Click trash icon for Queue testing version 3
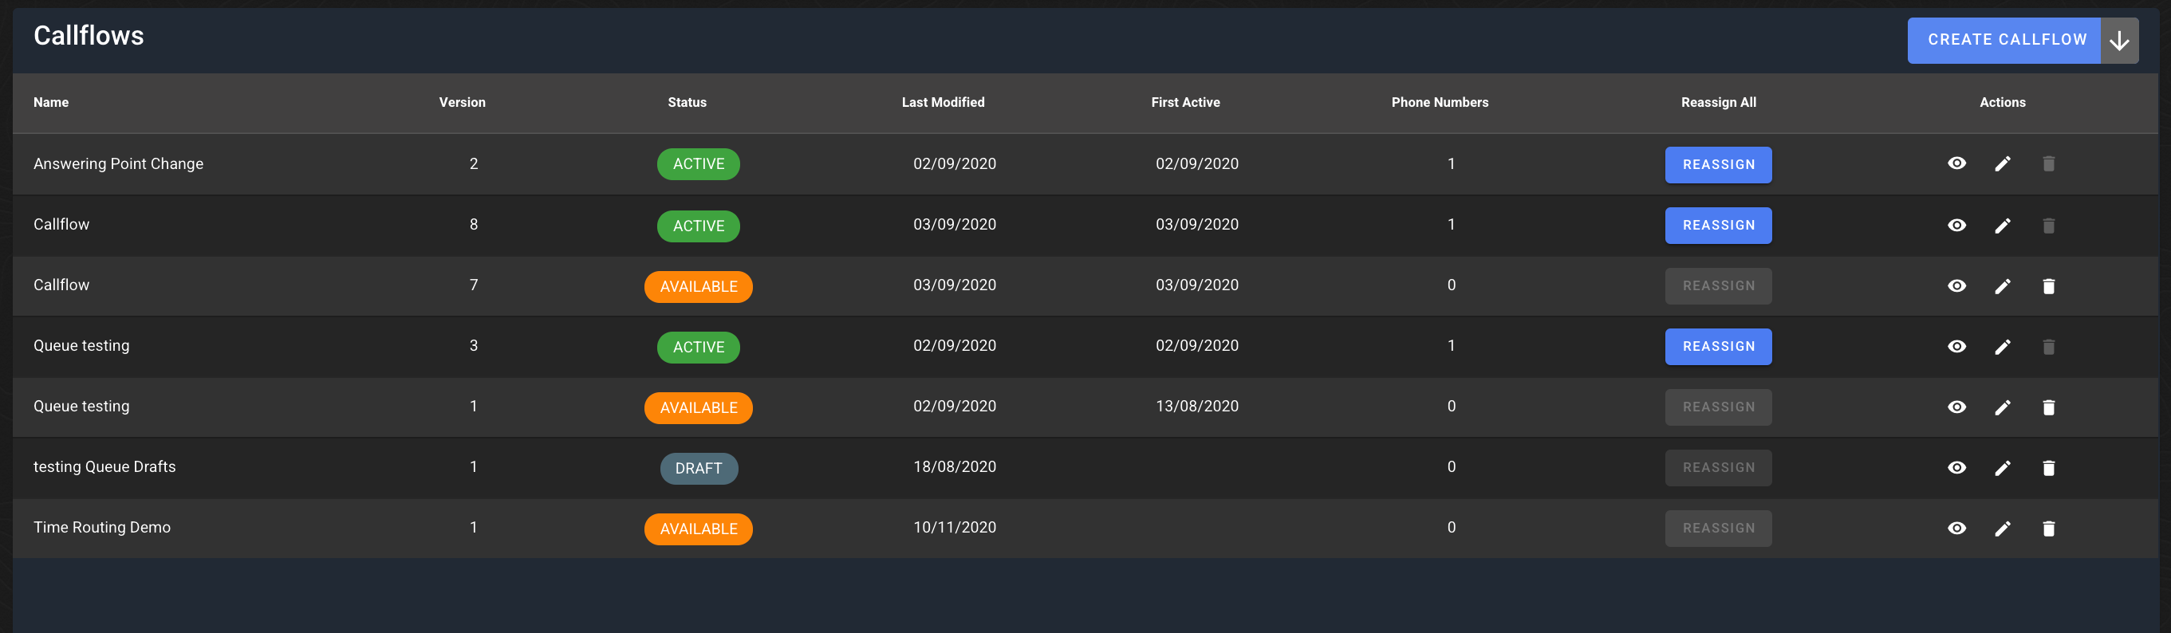2171x633 pixels. (x=2048, y=347)
